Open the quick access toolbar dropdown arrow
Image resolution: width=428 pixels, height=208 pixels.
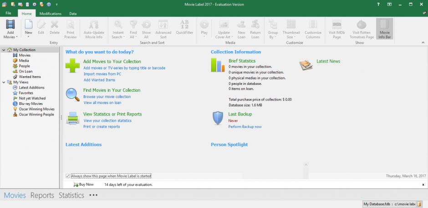click(x=56, y=5)
